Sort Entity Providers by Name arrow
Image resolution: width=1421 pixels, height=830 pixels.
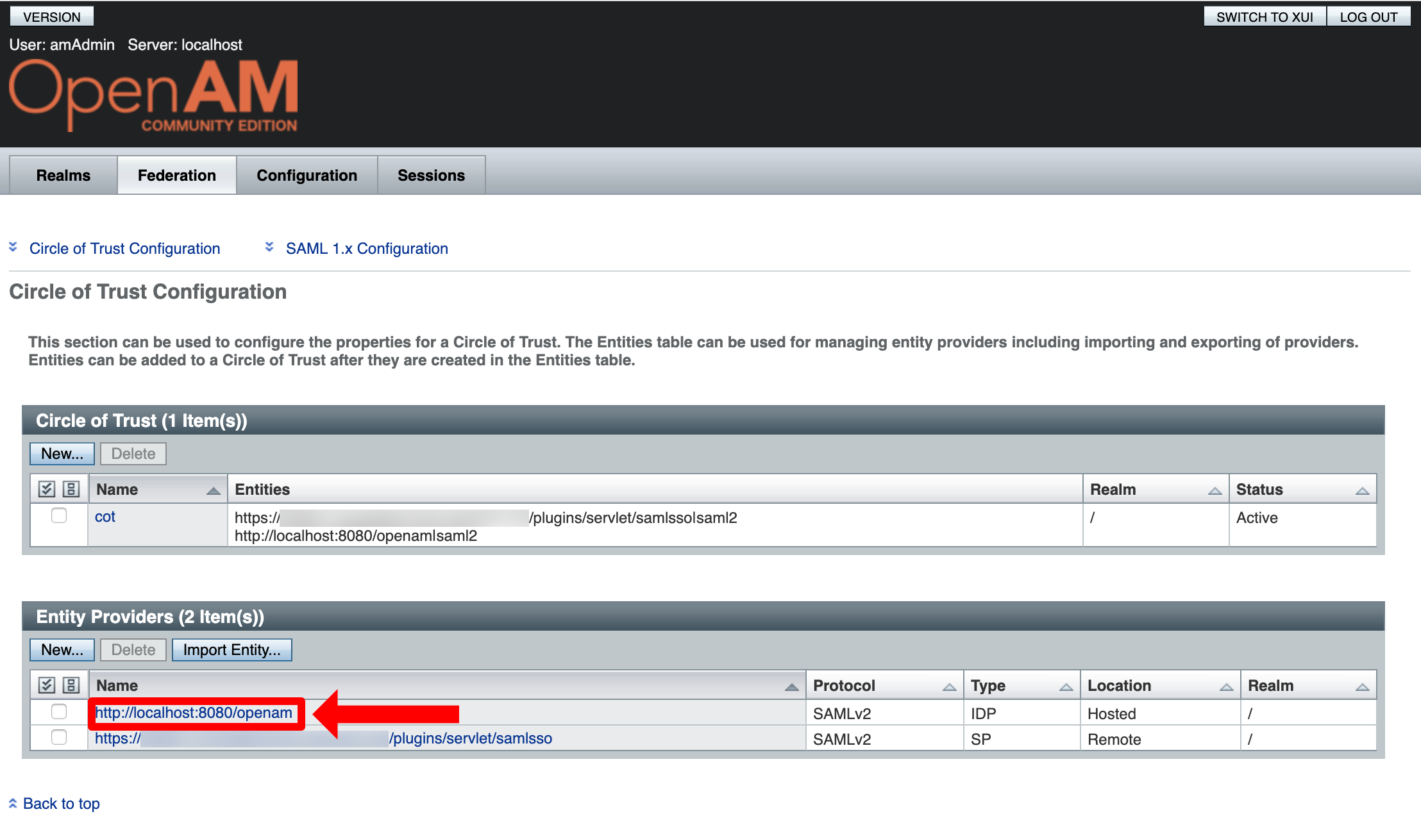(792, 687)
